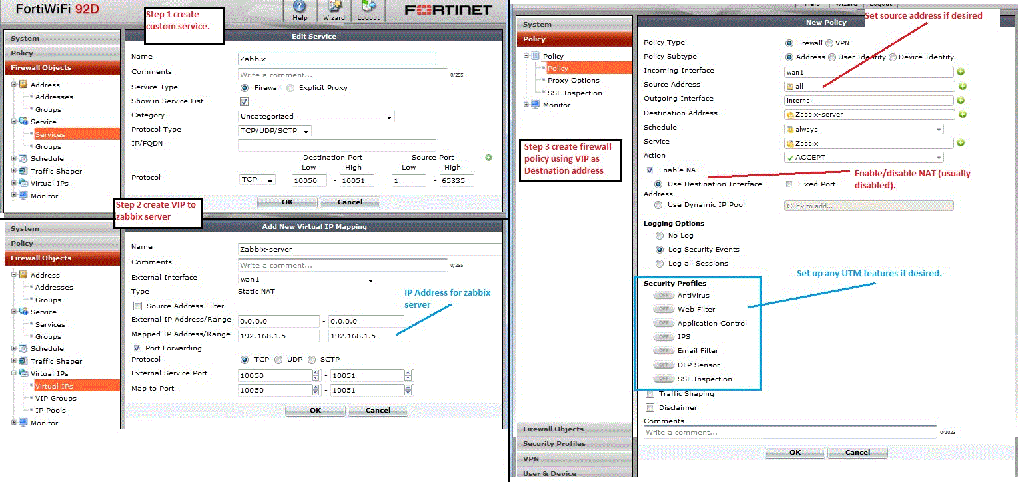The width and height of the screenshot is (1018, 482).
Task: Uncheck the Enable NAT checkbox
Action: pos(650,170)
